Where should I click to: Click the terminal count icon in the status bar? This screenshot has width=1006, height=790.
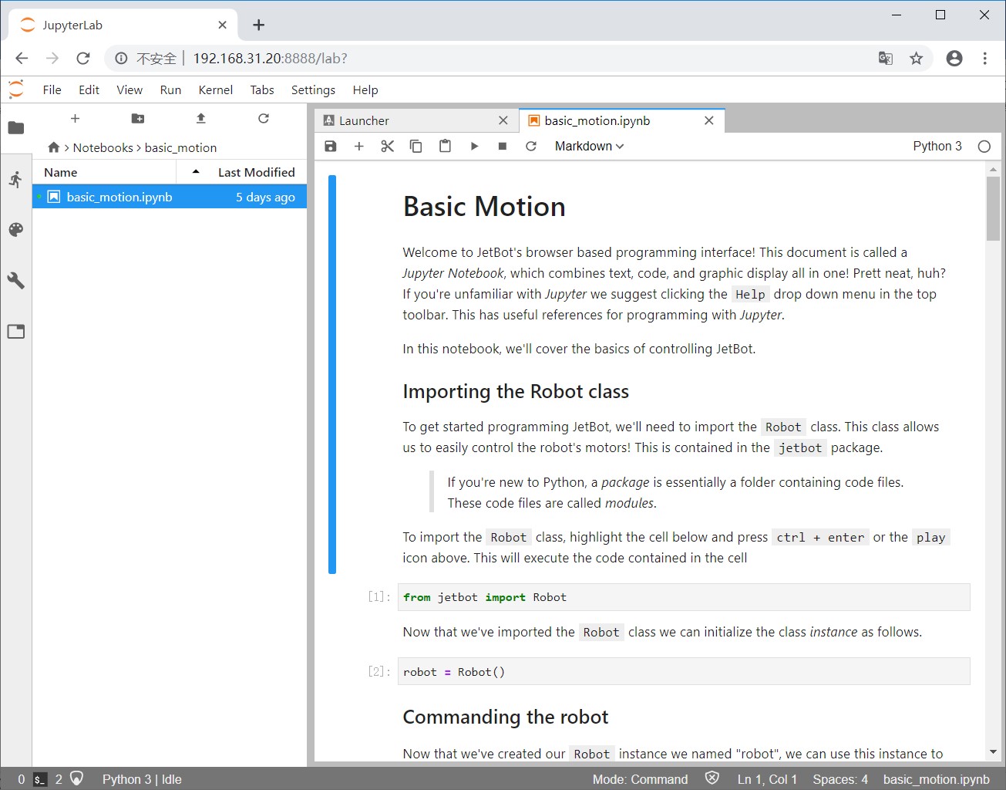[x=40, y=779]
